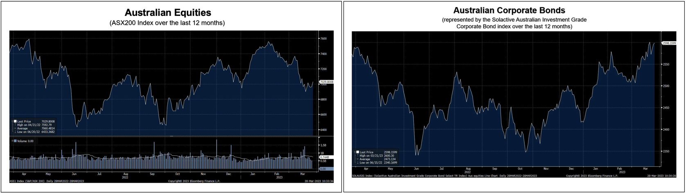686x193 pixels.
Task: Click the white Last Price swatch in the equities legend
Action: [15, 121]
